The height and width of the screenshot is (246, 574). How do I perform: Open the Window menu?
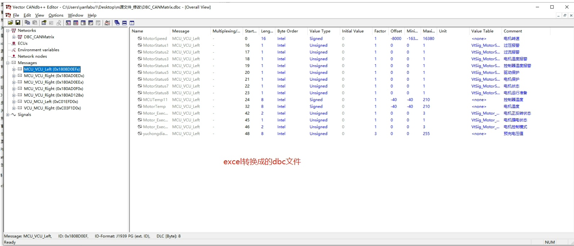tap(76, 15)
